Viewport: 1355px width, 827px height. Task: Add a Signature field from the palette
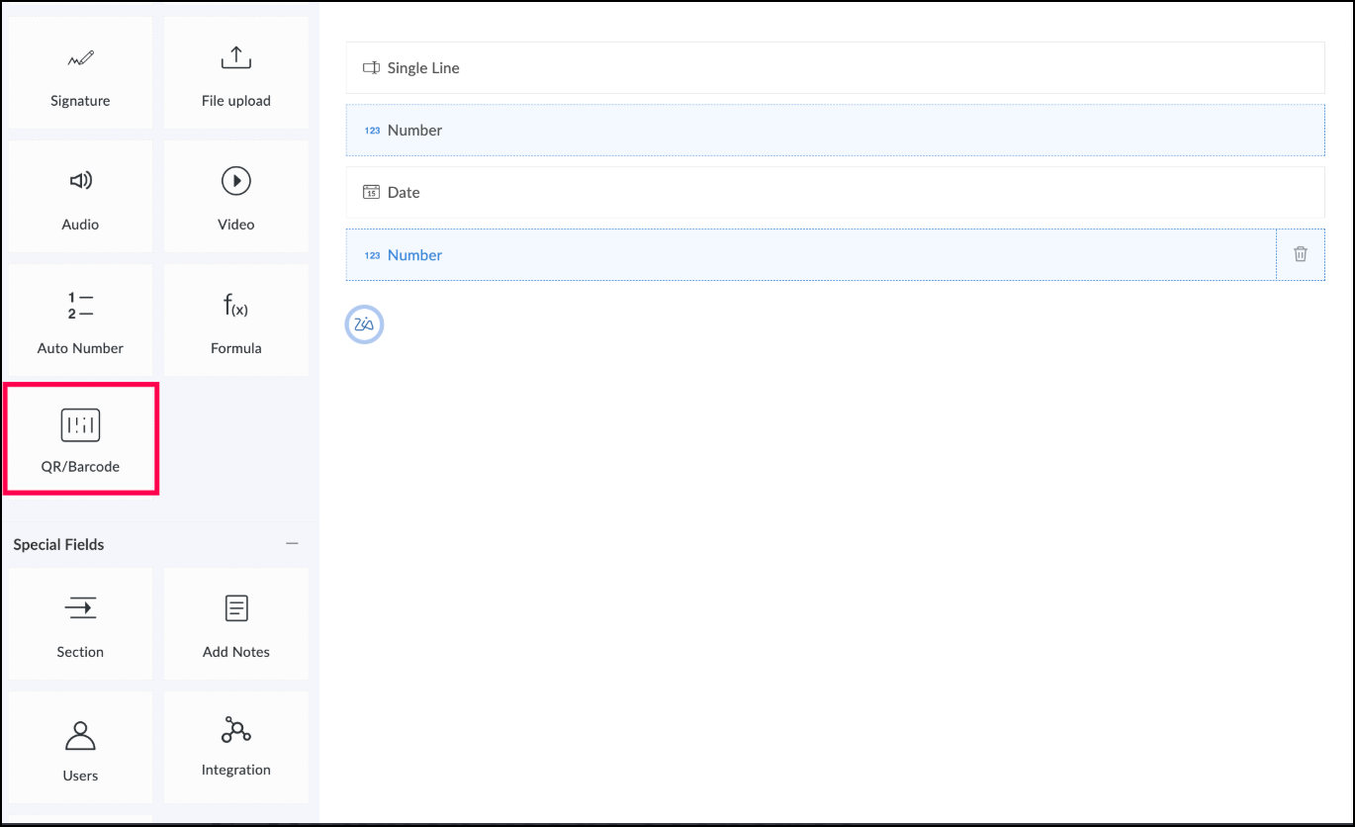pyautogui.click(x=79, y=72)
